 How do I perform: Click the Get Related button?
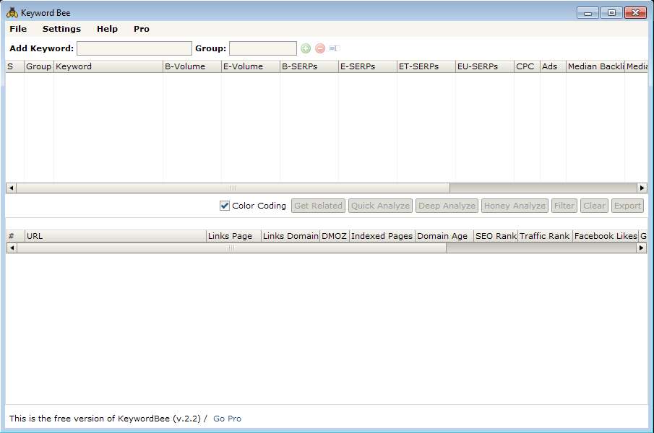click(x=318, y=206)
